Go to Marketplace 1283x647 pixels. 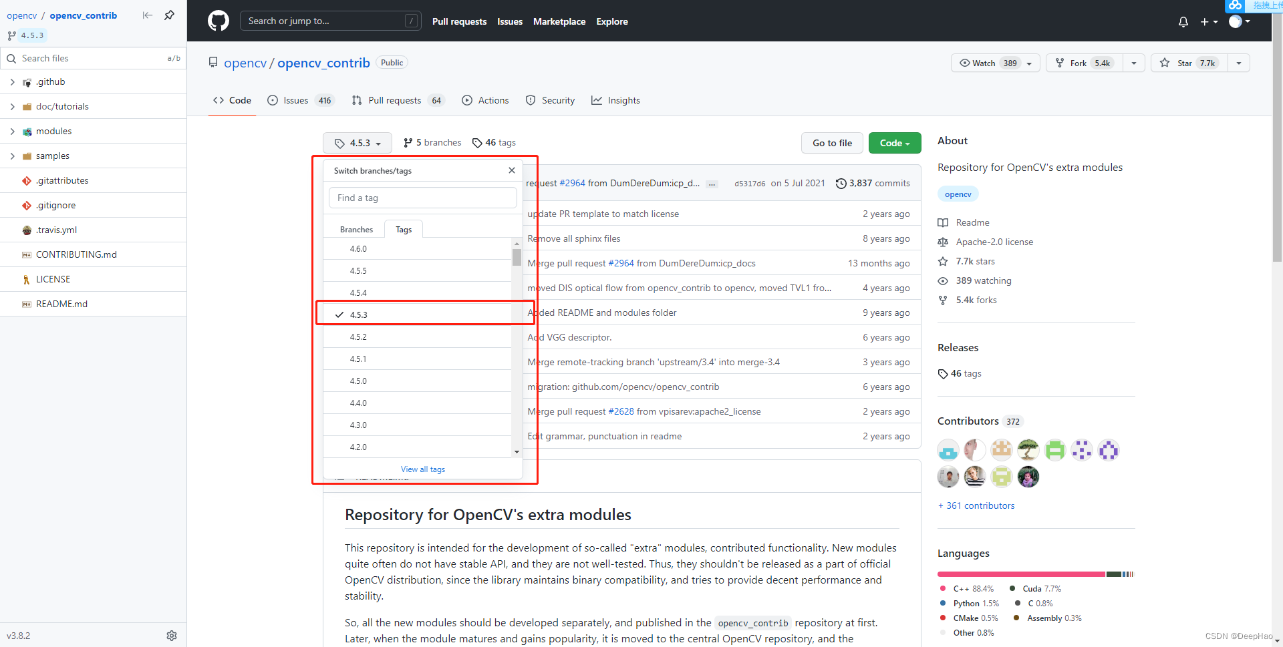[x=559, y=21]
